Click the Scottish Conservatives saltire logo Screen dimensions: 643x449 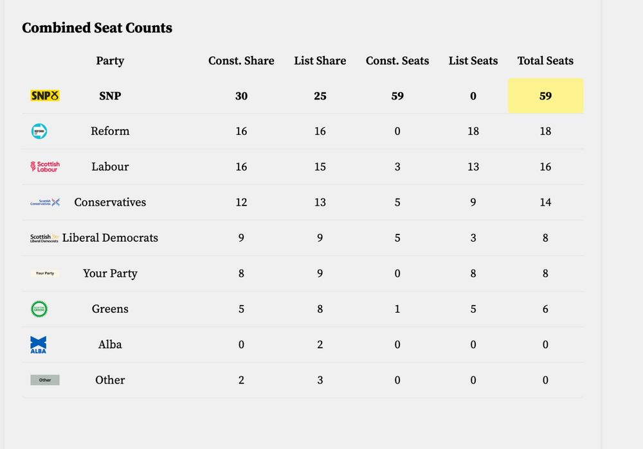click(45, 202)
